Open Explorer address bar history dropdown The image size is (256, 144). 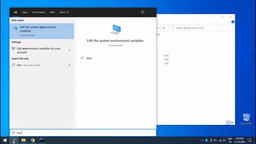coord(158,28)
